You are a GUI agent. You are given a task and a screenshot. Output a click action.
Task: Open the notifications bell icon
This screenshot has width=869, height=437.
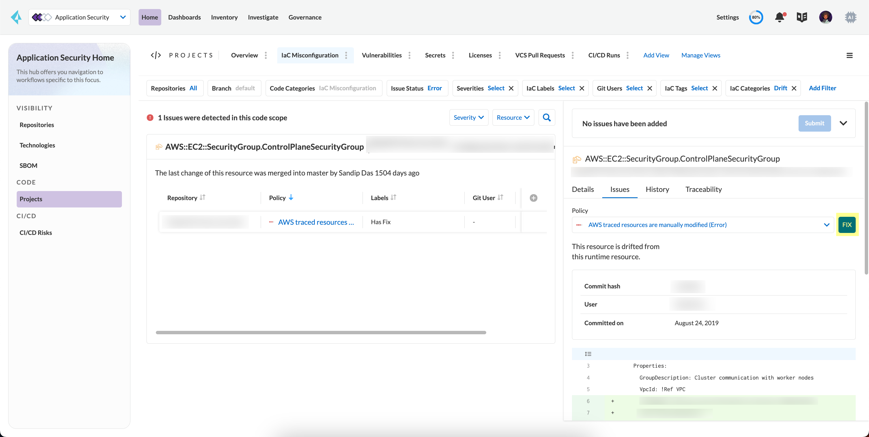[780, 17]
